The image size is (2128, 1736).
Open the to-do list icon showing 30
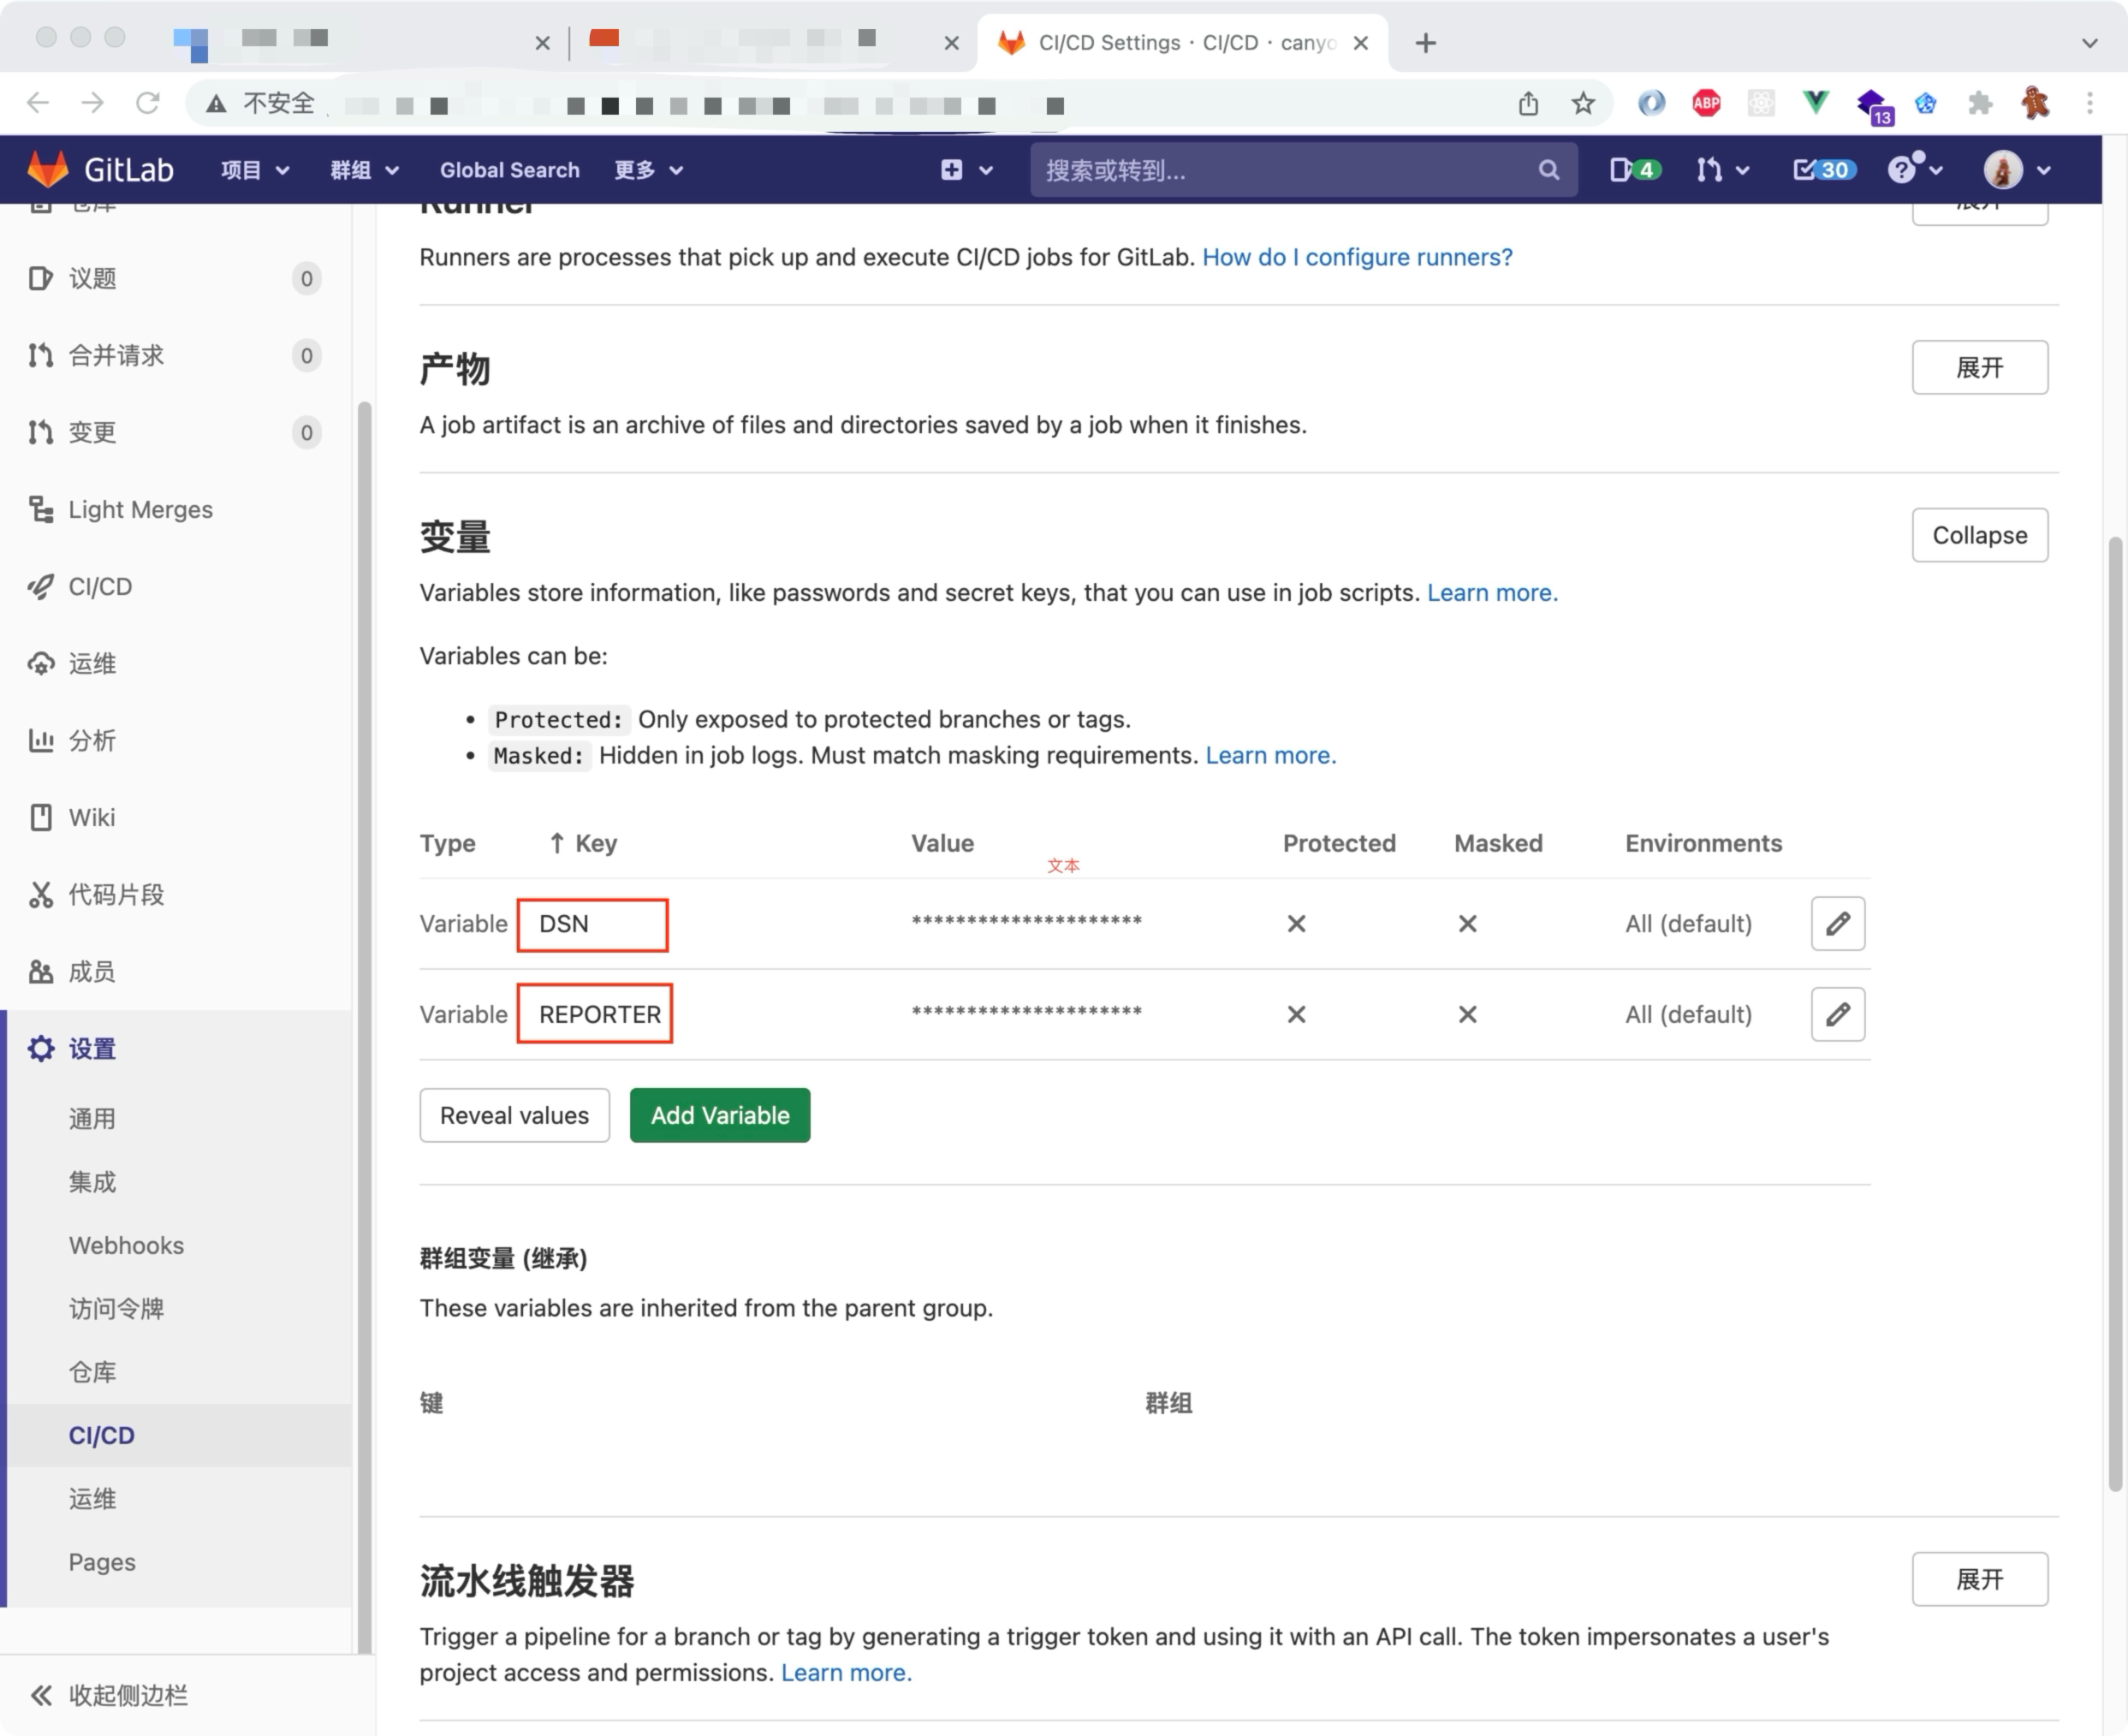point(1823,170)
